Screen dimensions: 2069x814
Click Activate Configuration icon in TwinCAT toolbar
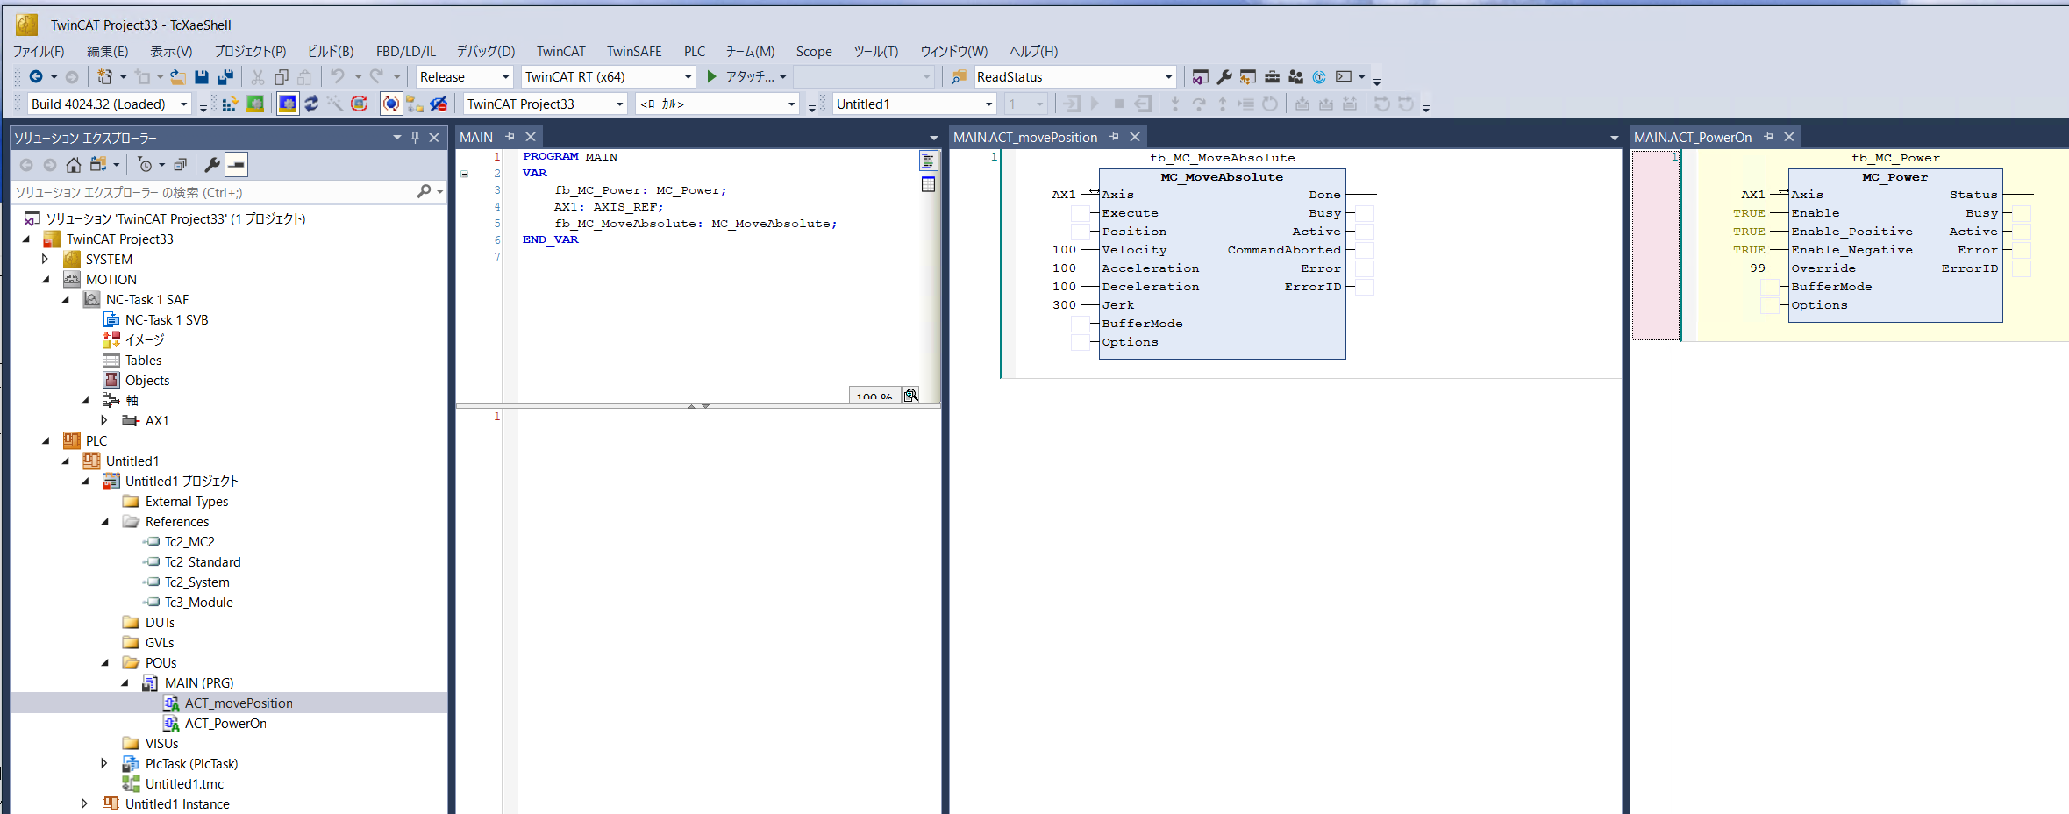pos(231,104)
